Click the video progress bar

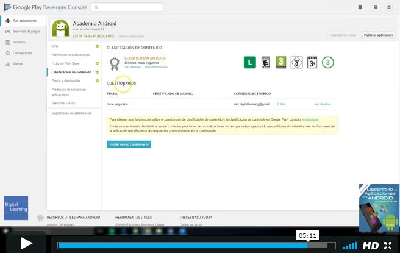click(196, 246)
